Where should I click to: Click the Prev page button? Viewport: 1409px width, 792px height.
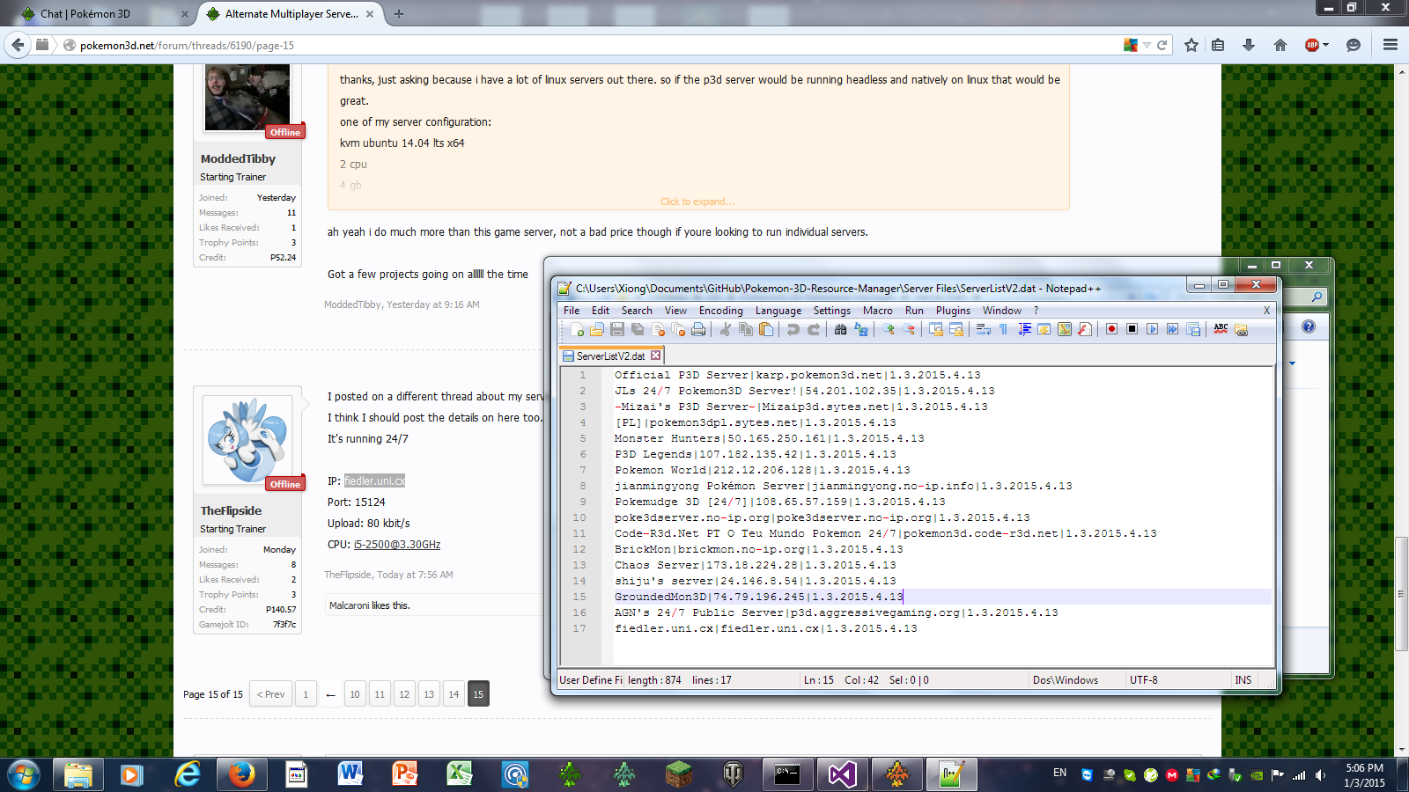coord(270,694)
